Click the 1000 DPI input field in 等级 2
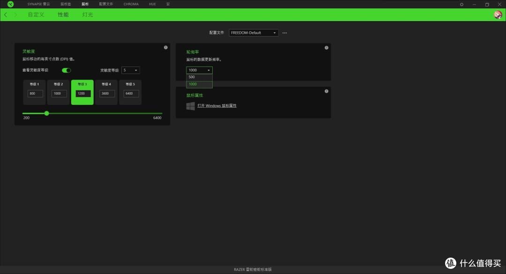 59,94
